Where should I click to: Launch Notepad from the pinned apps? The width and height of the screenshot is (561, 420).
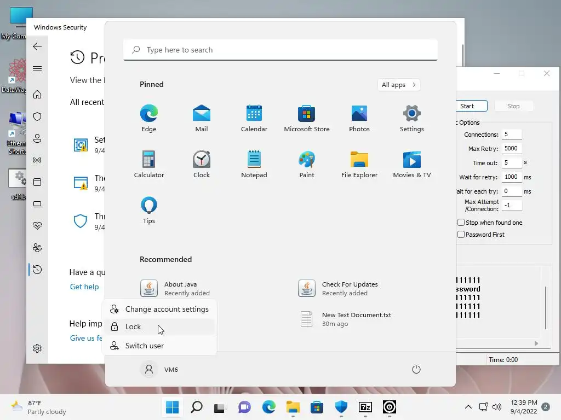coord(254,164)
